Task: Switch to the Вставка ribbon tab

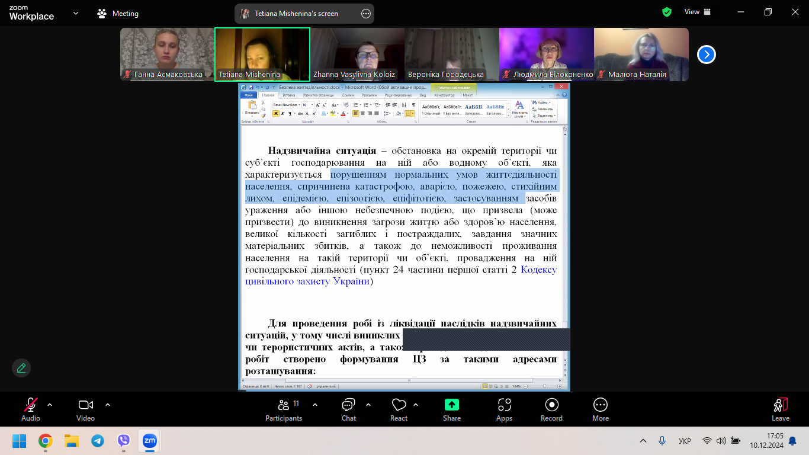Action: click(289, 95)
